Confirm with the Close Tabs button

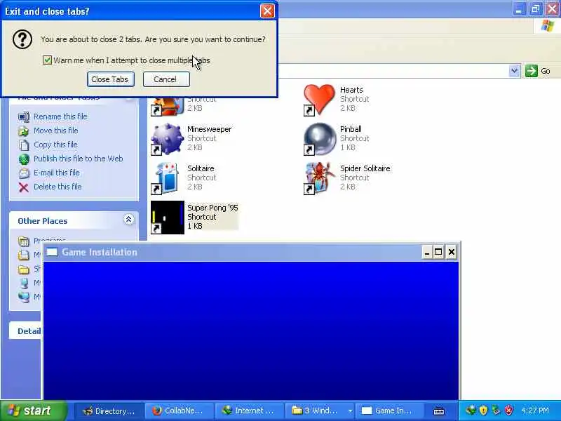click(x=110, y=79)
